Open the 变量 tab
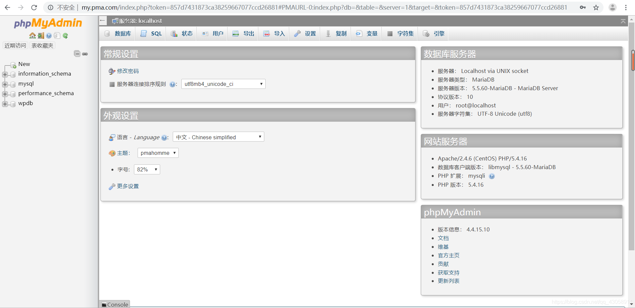The height and width of the screenshot is (308, 635). pyautogui.click(x=367, y=33)
